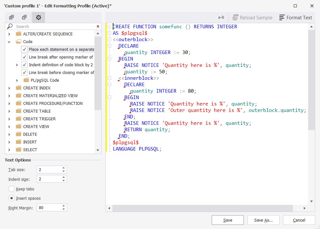The image size is (320, 229).
Task: Expand the CREATE PROCEDURE/FUNCTION node
Action: point(9,104)
